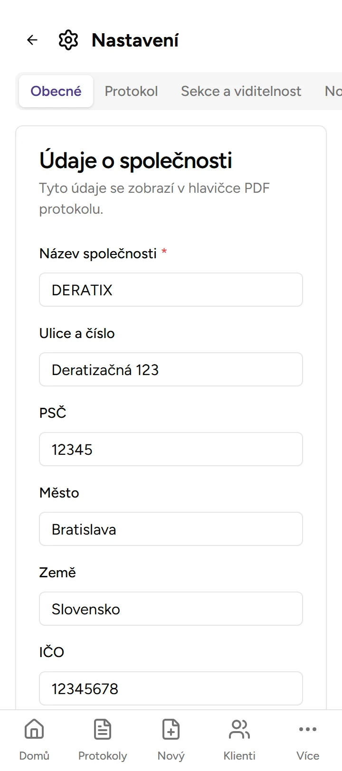Click the Země field with Slovensko
The image size is (342, 771).
[171, 609]
